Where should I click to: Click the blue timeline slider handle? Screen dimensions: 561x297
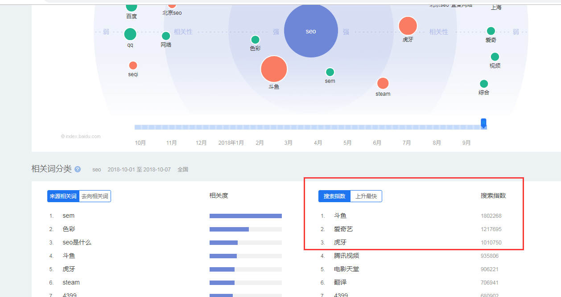click(483, 123)
